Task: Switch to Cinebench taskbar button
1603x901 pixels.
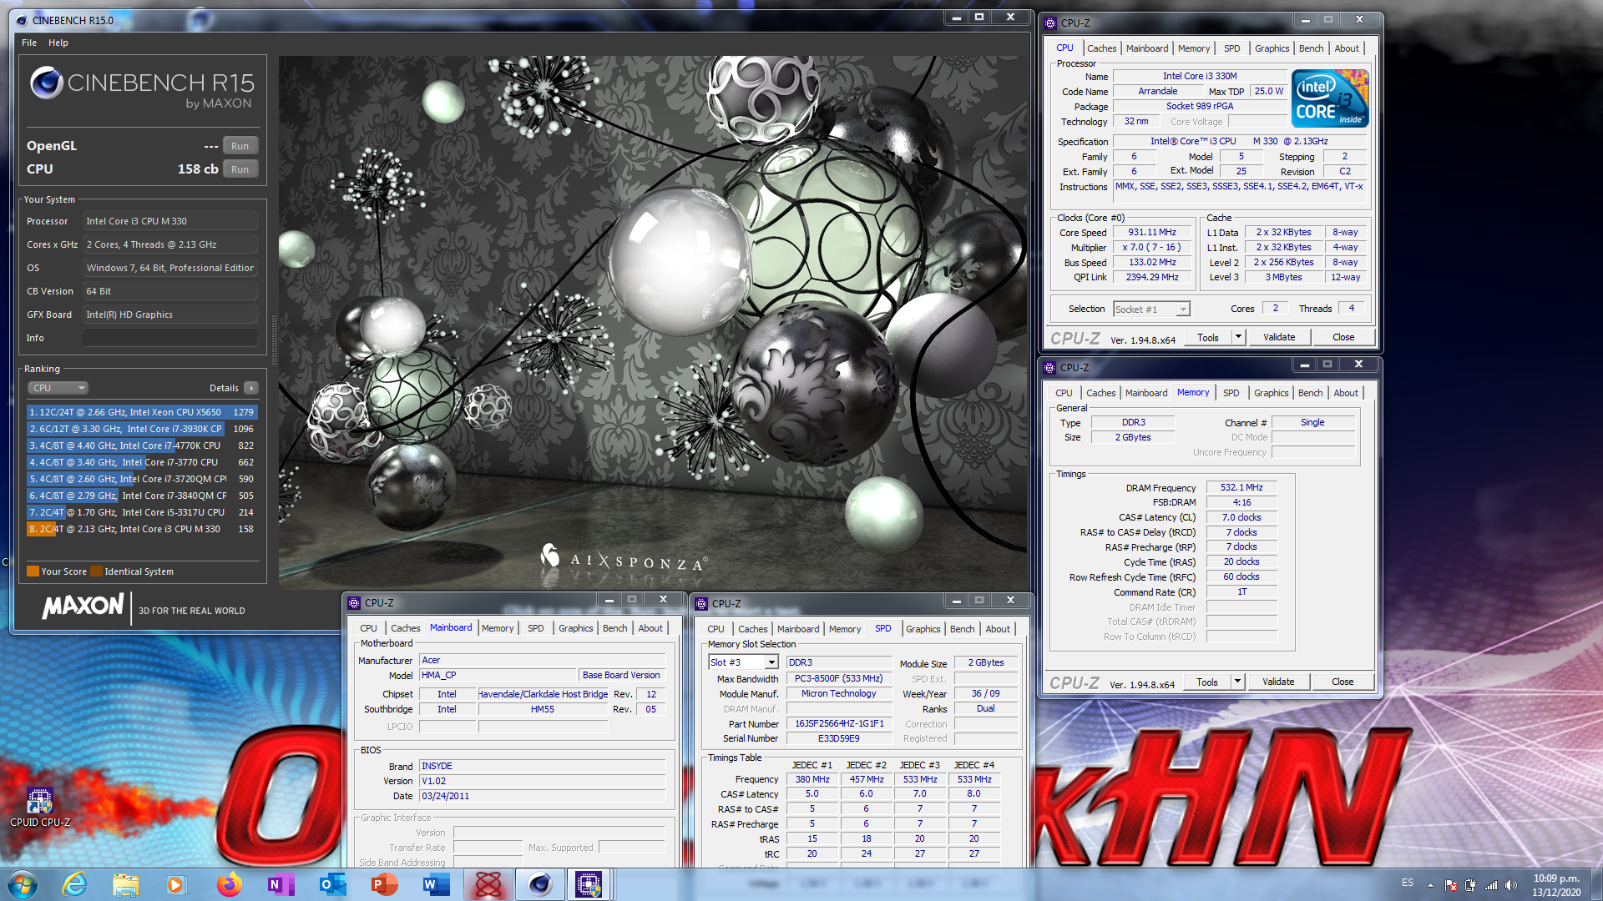Action: point(539,884)
